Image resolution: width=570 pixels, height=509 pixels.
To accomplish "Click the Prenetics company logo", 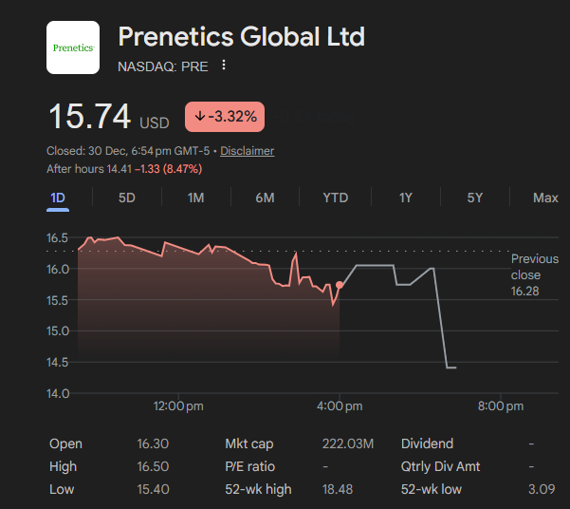I will 73,47.
